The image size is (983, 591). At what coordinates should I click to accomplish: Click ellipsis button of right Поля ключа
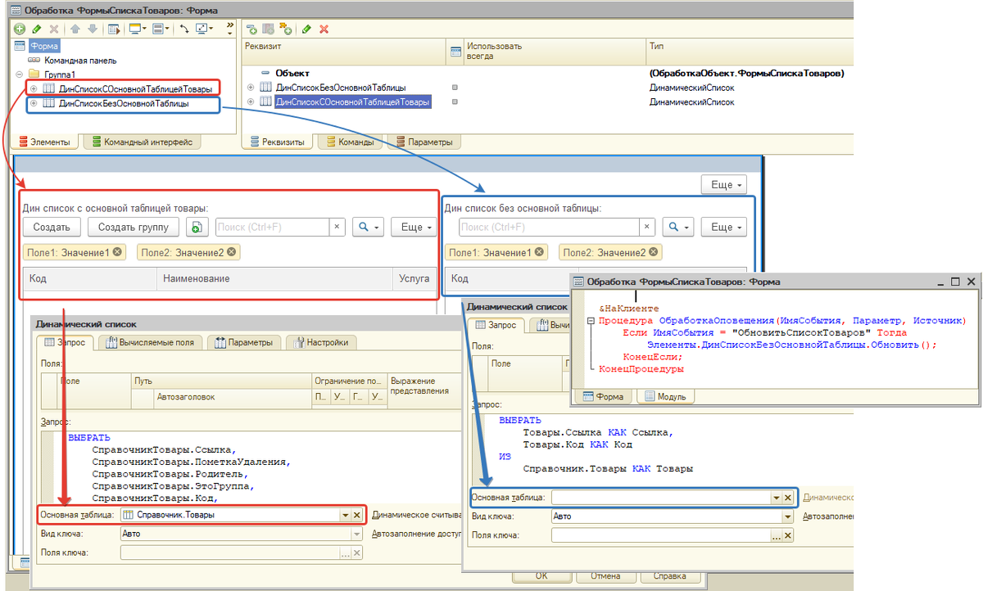pyautogui.click(x=776, y=535)
